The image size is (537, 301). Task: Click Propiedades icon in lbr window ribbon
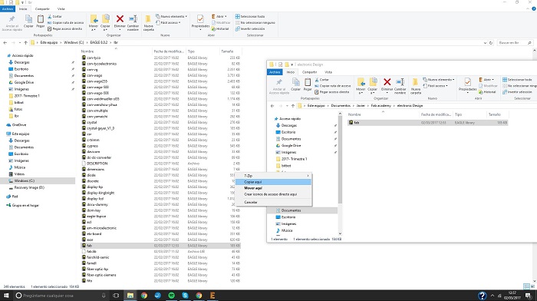(x=200, y=19)
